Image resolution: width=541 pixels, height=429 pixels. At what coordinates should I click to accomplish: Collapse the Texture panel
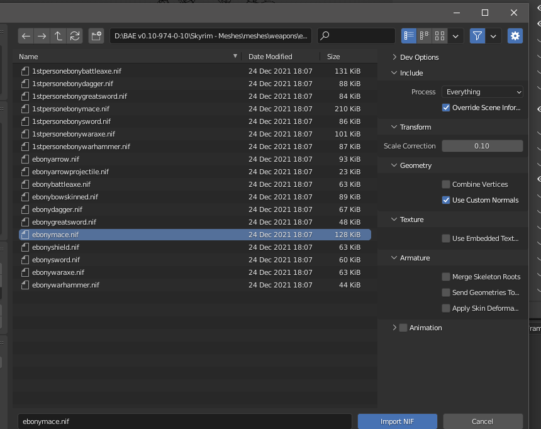click(x=394, y=220)
